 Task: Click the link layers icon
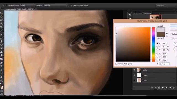tap(152, 88)
